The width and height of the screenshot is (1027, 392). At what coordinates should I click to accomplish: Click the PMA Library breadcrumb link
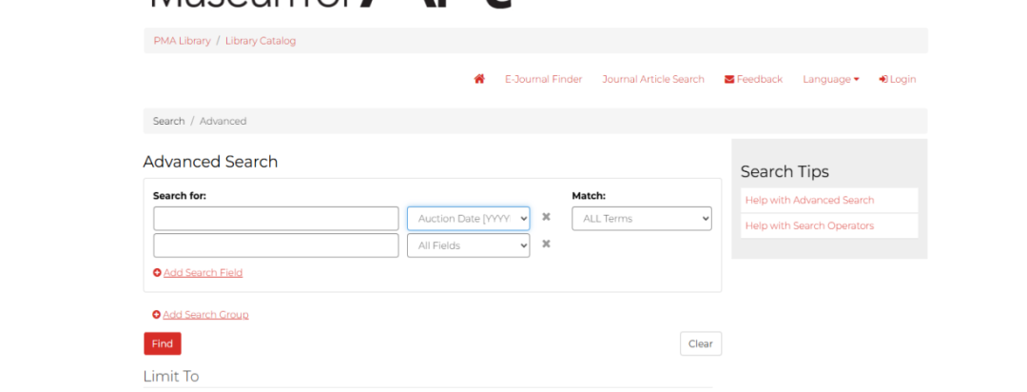182,41
